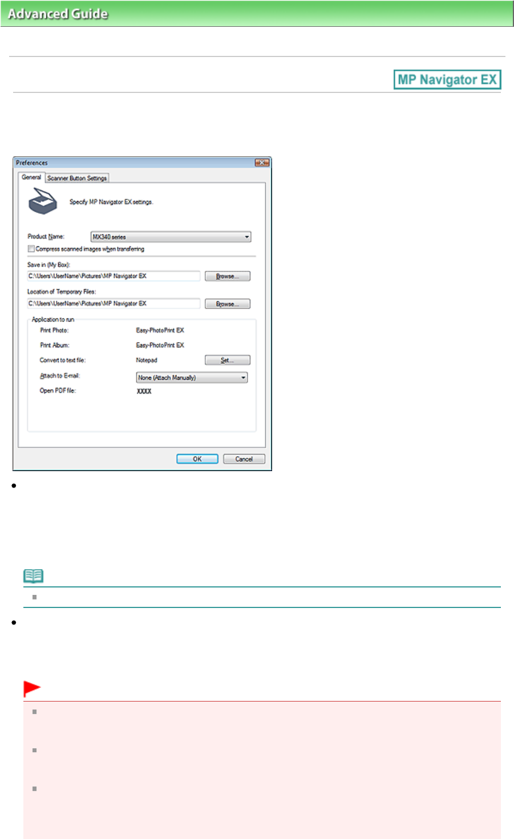Expand the Attach to E-mail dropdown
This screenshot has width=514, height=839.
pyautogui.click(x=192, y=378)
